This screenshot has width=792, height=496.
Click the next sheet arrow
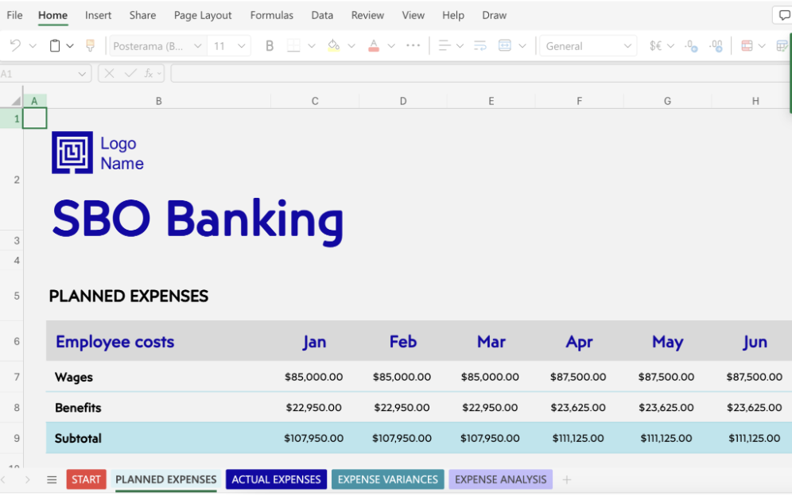(x=27, y=479)
